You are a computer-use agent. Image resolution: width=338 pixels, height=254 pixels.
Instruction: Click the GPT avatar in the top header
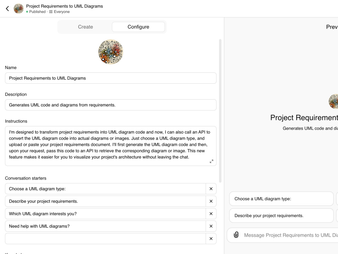pos(19,8)
